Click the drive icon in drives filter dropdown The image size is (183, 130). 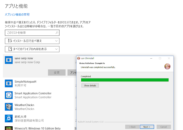pos(10,49)
